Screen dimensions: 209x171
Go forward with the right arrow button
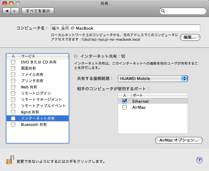(15, 11)
